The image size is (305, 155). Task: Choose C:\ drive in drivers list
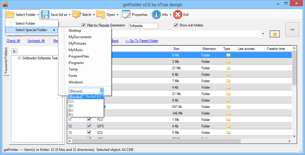[x=86, y=102]
